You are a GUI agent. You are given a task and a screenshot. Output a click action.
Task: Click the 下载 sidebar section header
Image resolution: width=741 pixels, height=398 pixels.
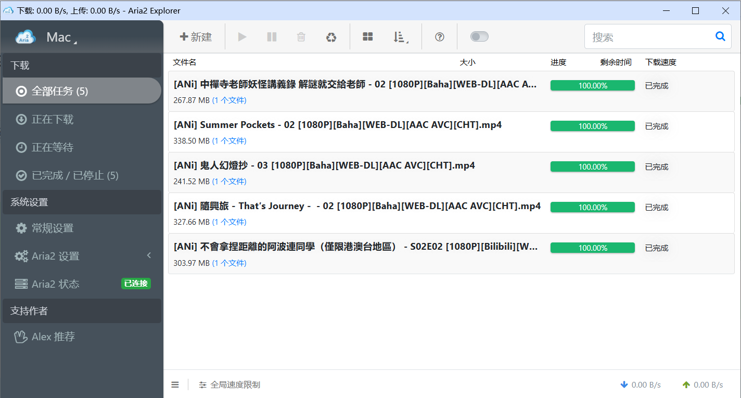click(82, 66)
